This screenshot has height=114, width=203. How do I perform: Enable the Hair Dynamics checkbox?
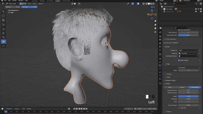[x=166, y=39]
